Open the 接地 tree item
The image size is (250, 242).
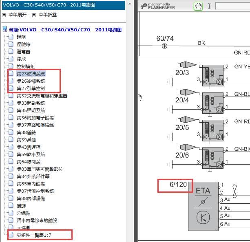click(x=21, y=59)
